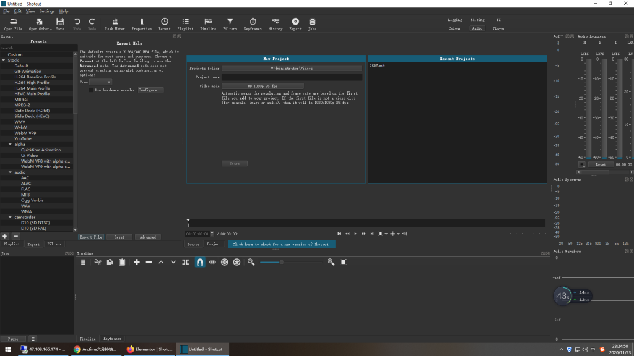Click the Configure hardware encoder button
The height and width of the screenshot is (356, 634).
[x=150, y=90]
